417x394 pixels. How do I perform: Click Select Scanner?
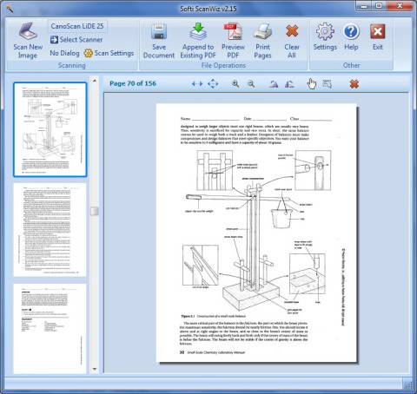pos(76,40)
